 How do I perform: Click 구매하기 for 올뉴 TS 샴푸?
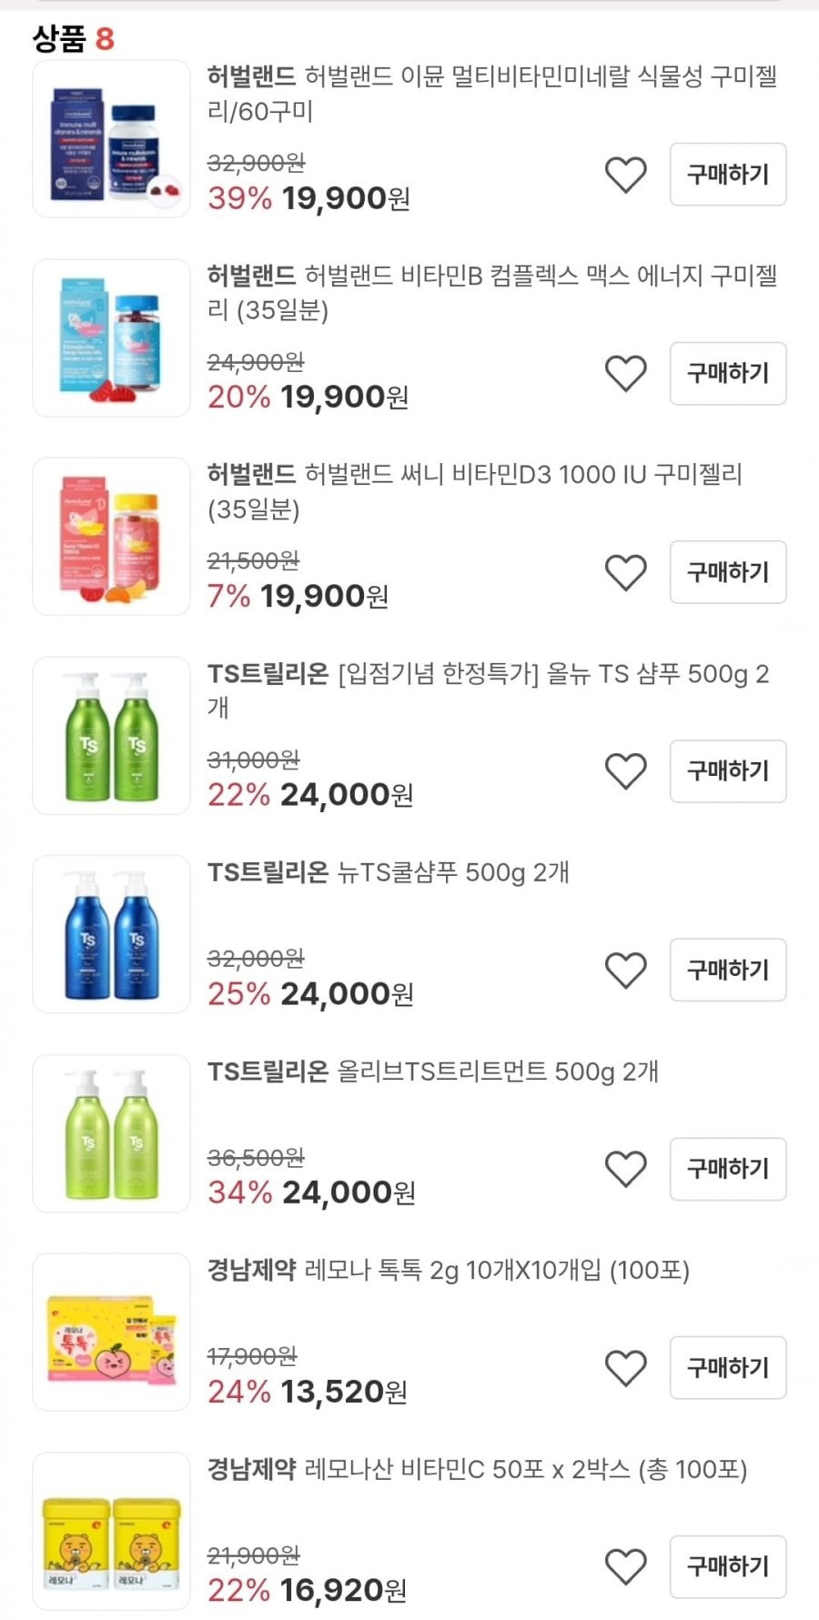[727, 771]
